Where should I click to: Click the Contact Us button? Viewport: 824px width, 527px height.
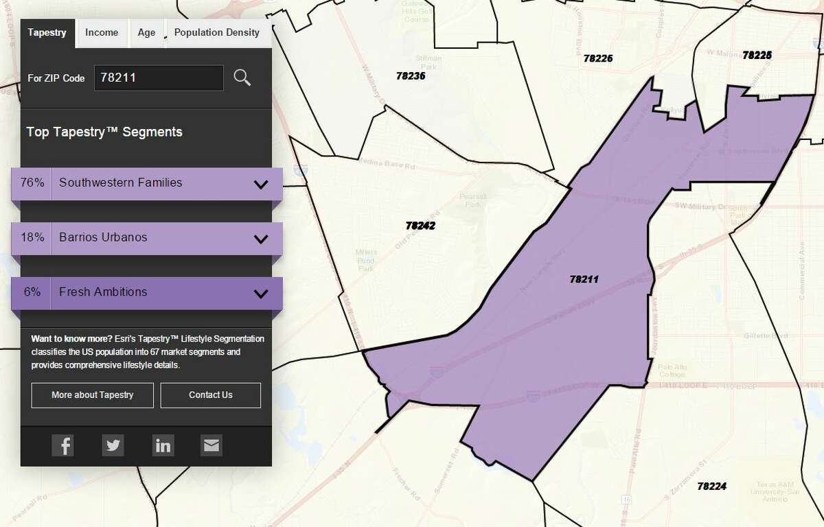210,395
